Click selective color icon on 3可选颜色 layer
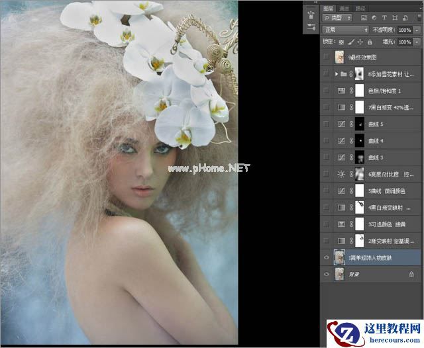 click(x=341, y=224)
